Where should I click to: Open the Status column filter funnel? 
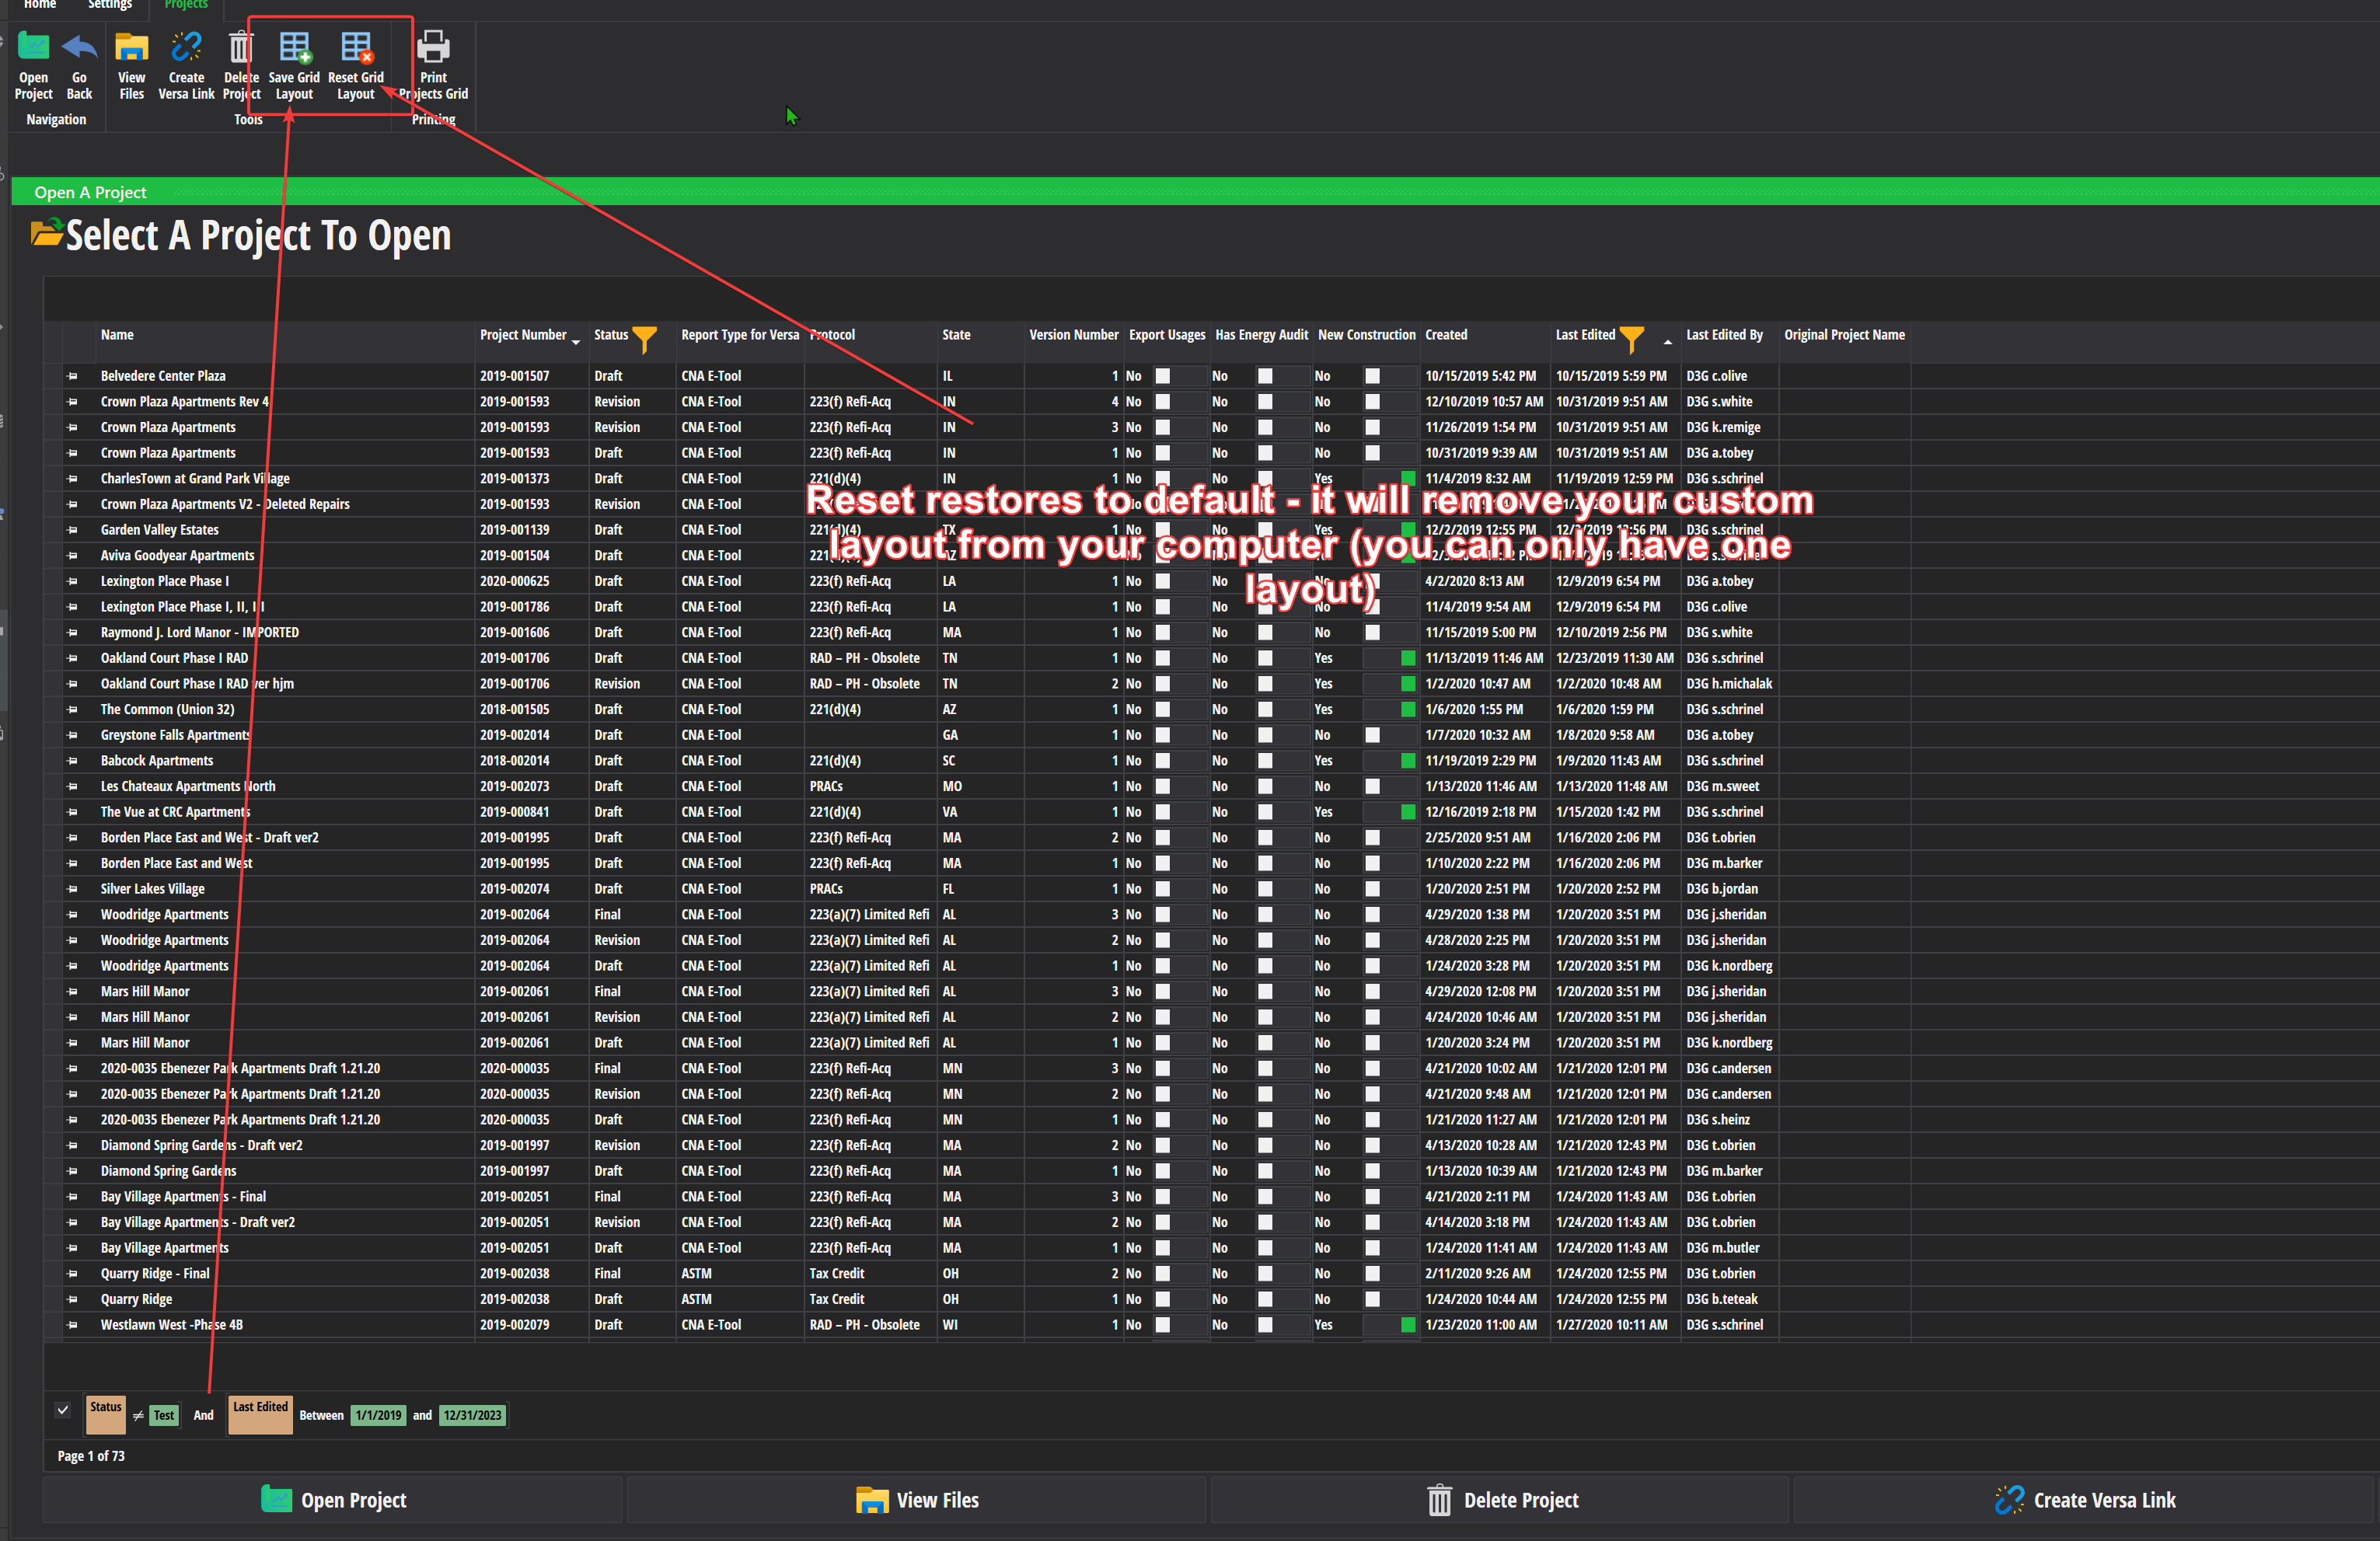pos(645,339)
